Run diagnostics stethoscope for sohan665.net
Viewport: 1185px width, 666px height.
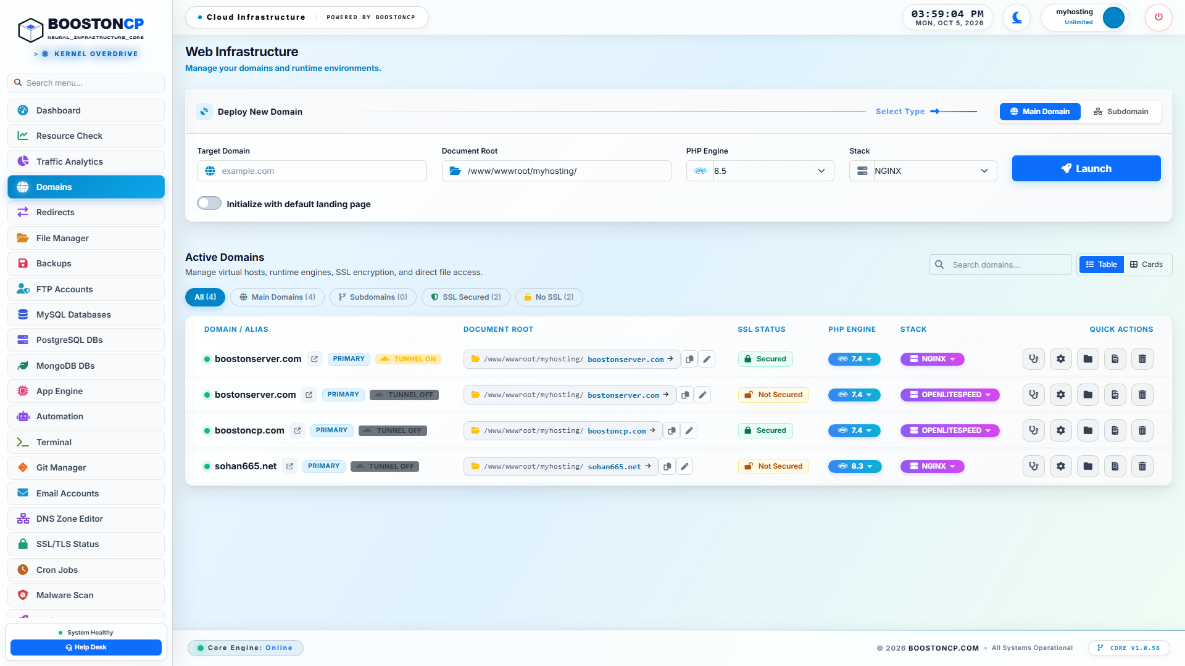point(1034,466)
